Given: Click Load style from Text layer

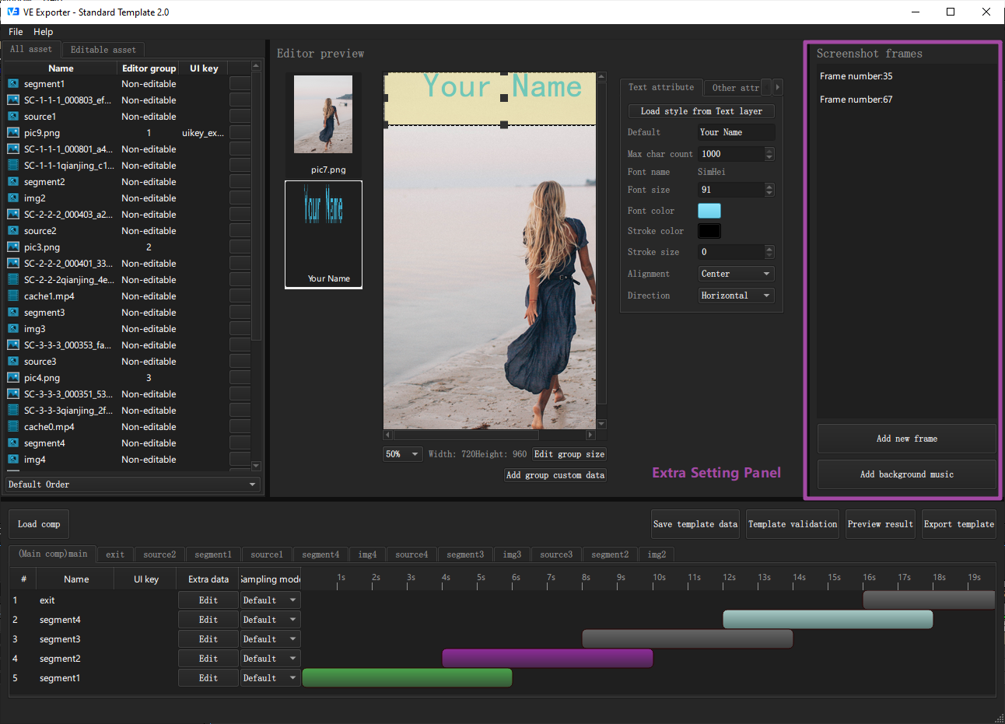Looking at the screenshot, I should point(702,111).
